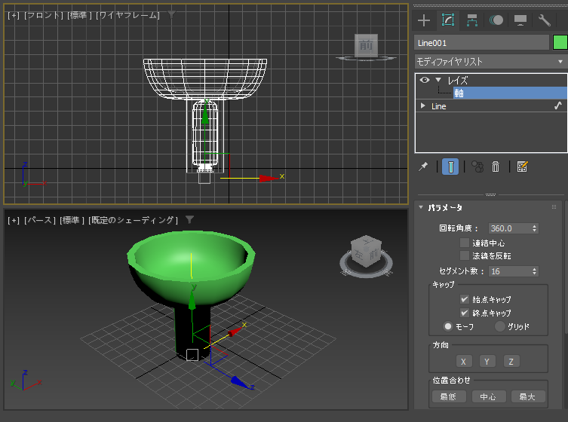Select the レイズ modifier in the stack
This screenshot has height=422, width=568.
point(458,81)
